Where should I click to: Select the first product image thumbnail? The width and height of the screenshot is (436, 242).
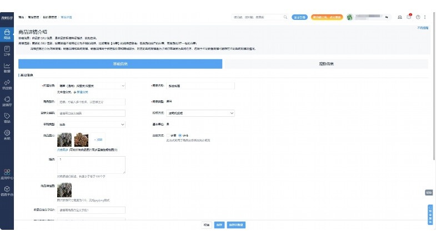pos(64,140)
